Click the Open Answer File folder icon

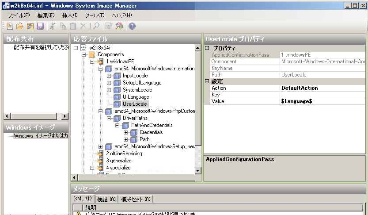(19, 26)
